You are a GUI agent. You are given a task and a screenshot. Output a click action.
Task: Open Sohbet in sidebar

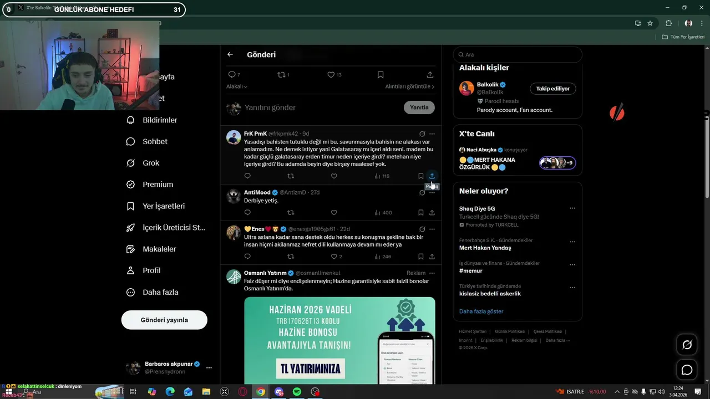tap(147, 141)
